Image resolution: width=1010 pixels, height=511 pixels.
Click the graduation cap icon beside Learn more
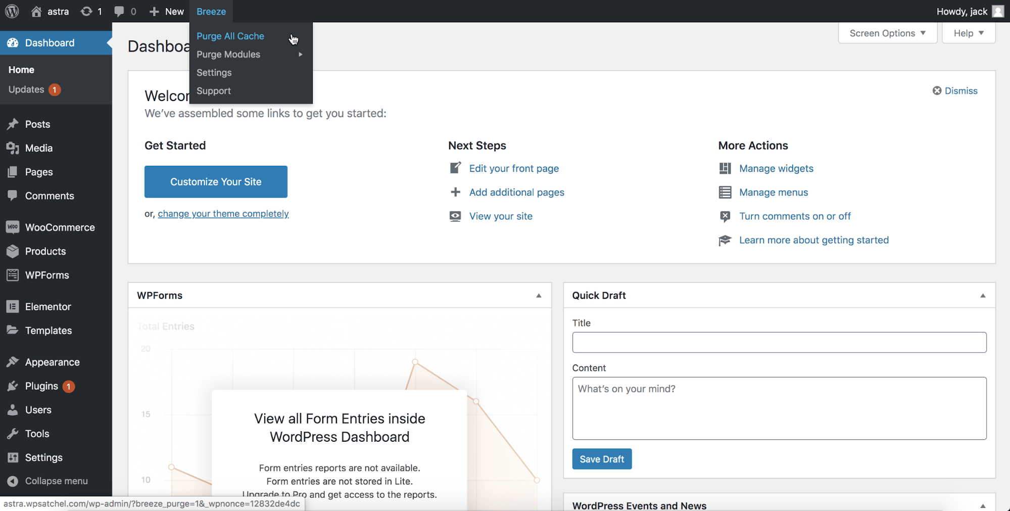tap(725, 240)
